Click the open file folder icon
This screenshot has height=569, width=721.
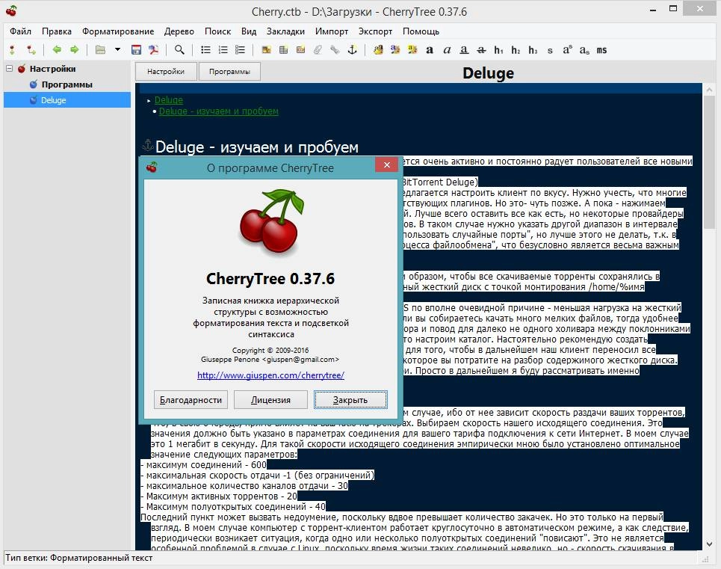[100, 49]
